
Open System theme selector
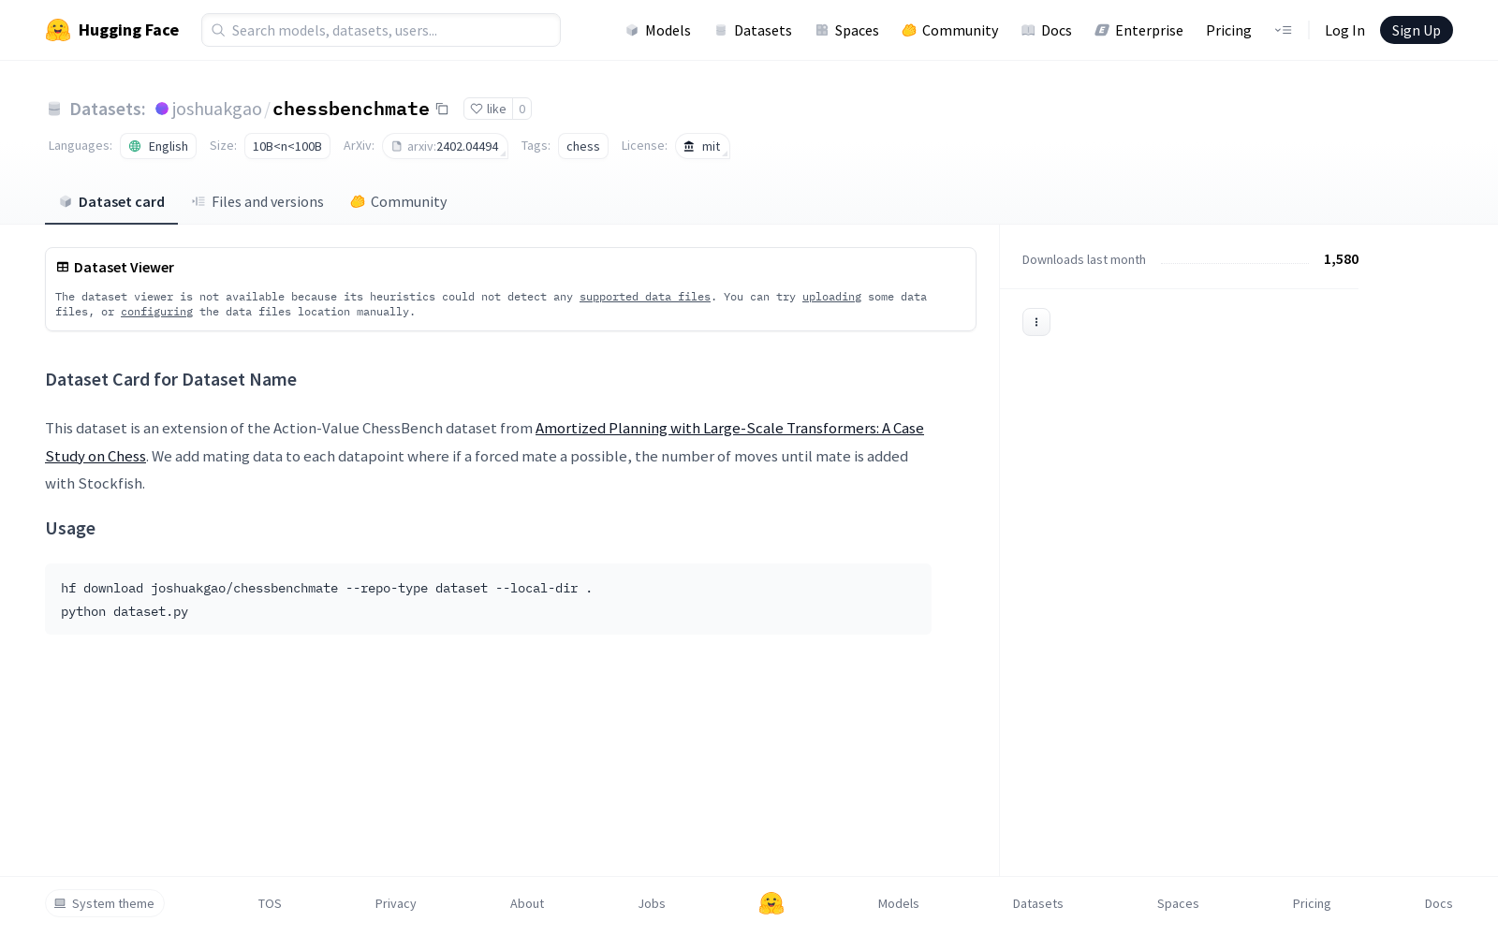[x=105, y=903]
